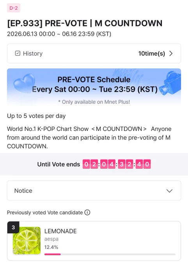Click the vote countdown timer digits
The width and height of the screenshot is (188, 265).
pyautogui.click(x=117, y=164)
